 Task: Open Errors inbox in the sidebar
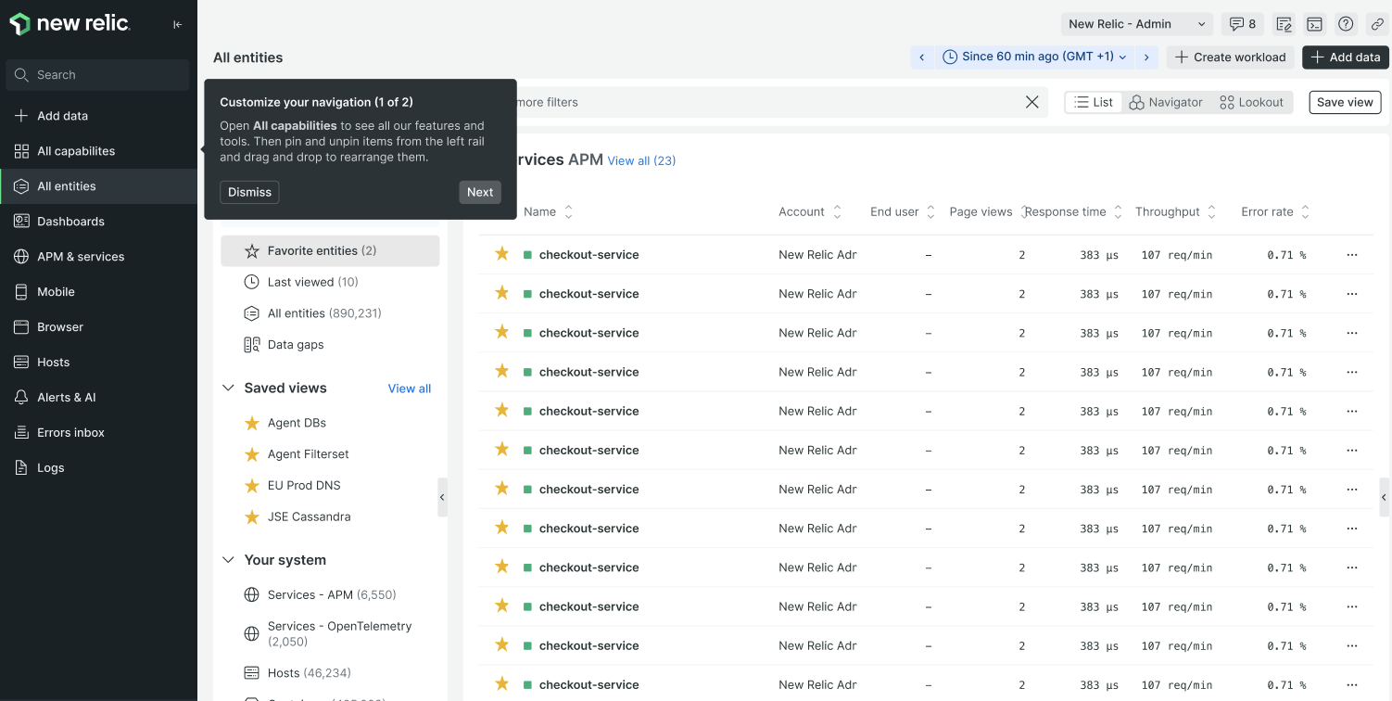[70, 433]
